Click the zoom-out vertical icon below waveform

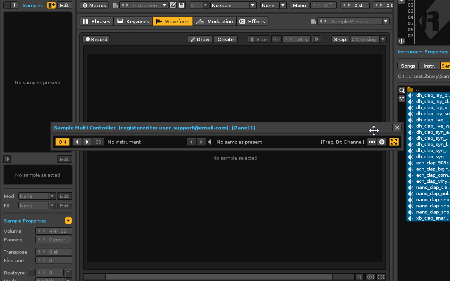(x=381, y=277)
